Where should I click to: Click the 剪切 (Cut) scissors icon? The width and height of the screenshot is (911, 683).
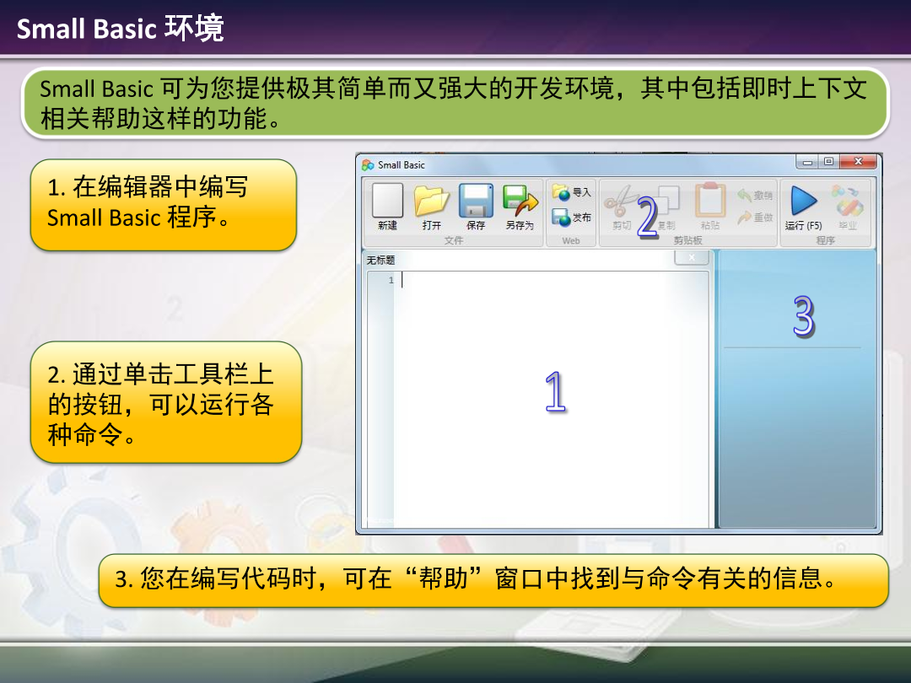point(622,202)
